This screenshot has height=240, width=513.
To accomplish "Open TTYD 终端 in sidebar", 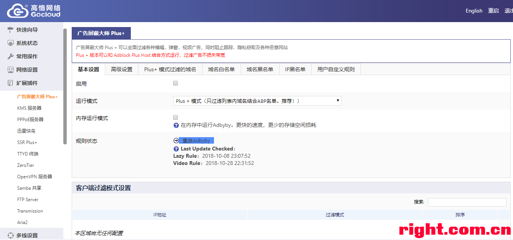I will [x=28, y=154].
